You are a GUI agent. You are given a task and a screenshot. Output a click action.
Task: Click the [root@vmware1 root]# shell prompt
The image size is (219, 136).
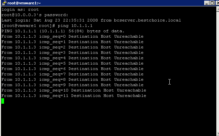point(28,26)
